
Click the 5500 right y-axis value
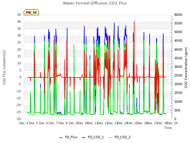tap(178, 24)
